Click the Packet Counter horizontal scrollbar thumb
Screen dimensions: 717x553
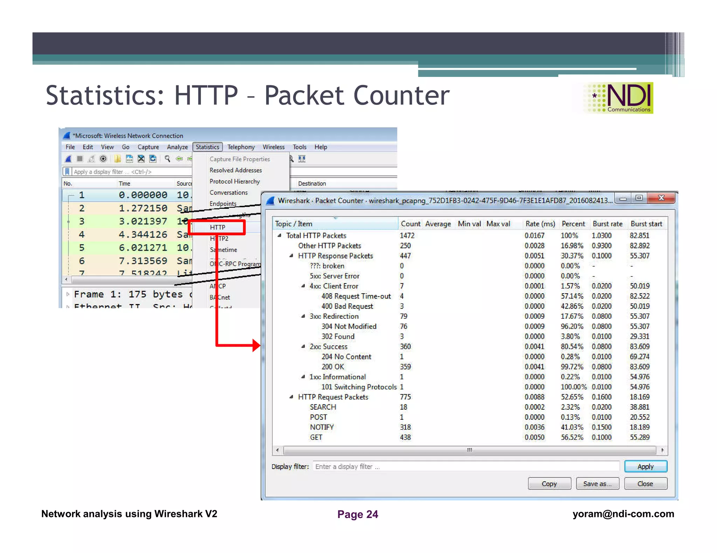pyautogui.click(x=469, y=450)
